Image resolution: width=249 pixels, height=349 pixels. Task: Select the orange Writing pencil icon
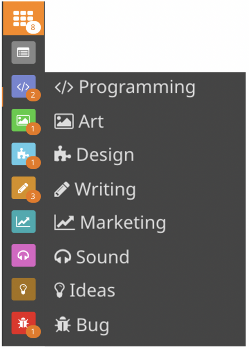pos(24,188)
